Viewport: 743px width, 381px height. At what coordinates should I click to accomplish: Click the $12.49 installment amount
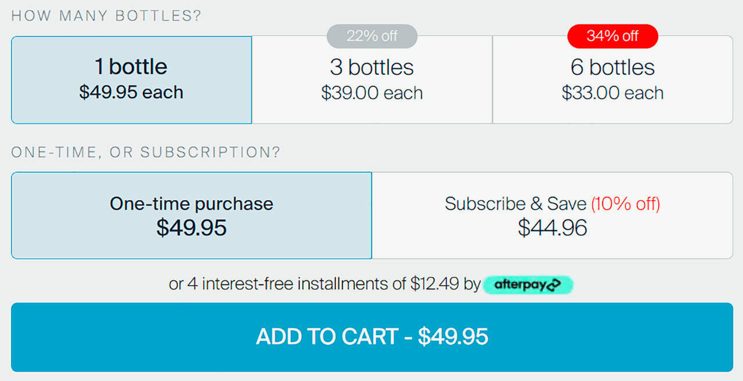click(435, 284)
